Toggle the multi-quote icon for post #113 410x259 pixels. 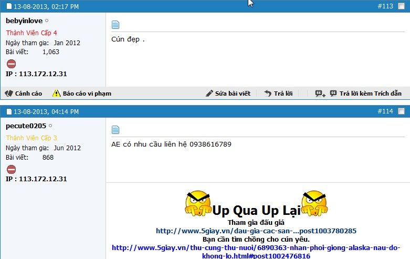click(x=320, y=94)
